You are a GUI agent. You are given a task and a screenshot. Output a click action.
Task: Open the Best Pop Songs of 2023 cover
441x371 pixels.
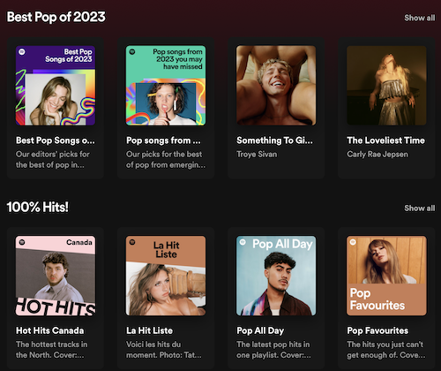point(56,86)
